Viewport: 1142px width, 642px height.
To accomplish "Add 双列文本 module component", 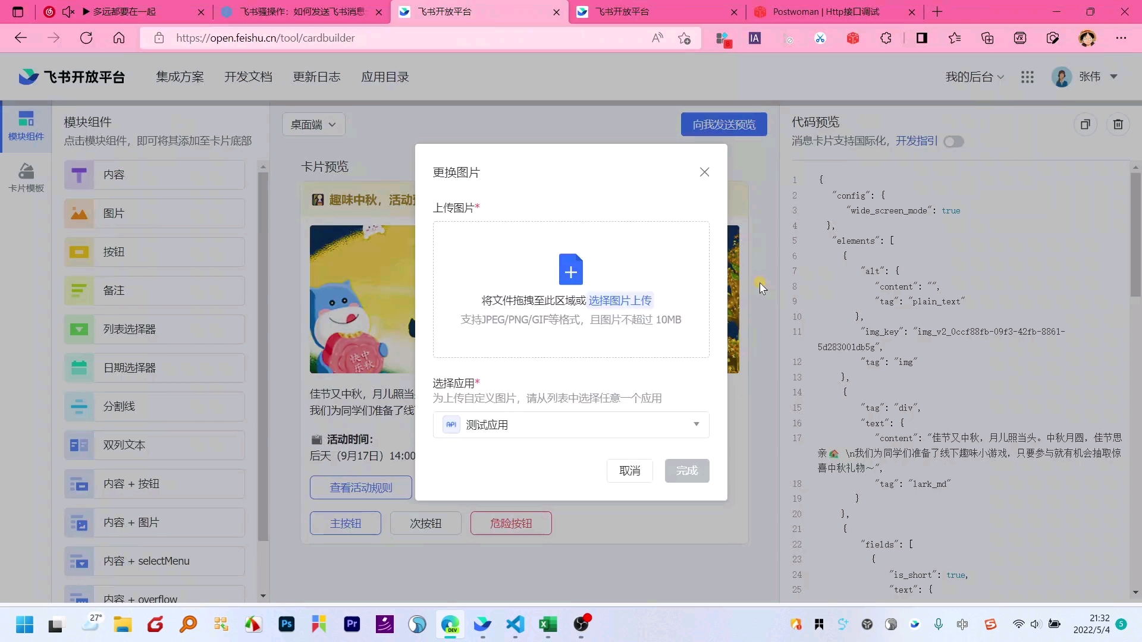I will click(x=155, y=445).
